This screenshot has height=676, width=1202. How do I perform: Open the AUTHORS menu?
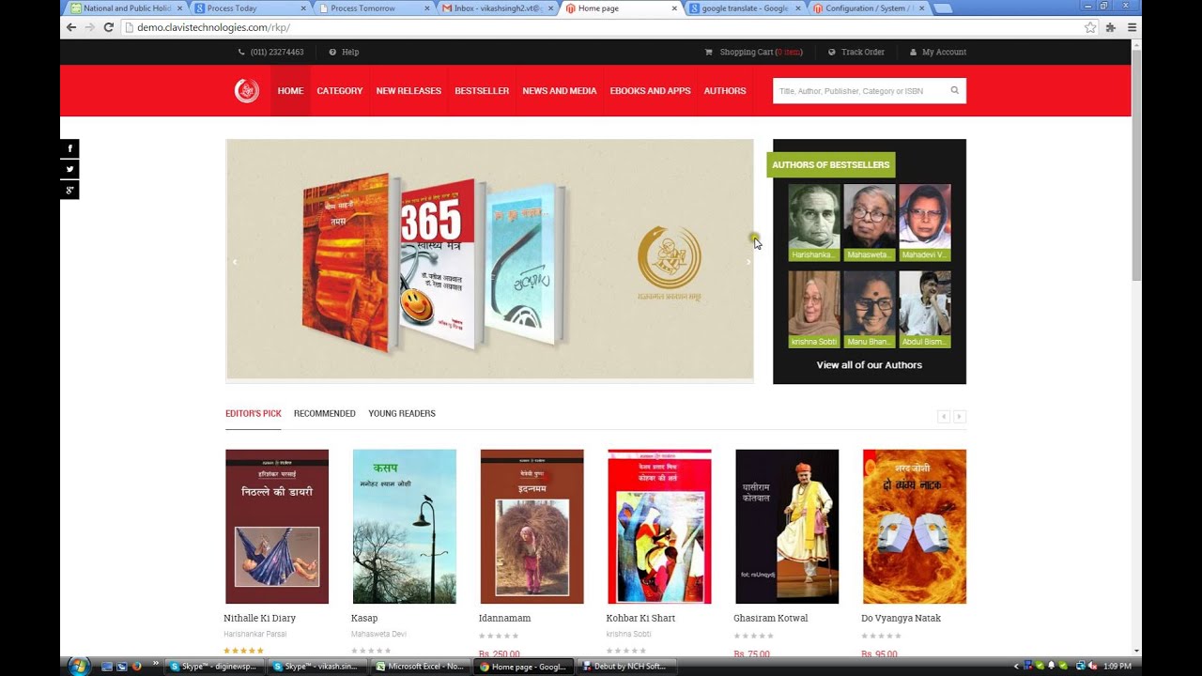click(725, 91)
